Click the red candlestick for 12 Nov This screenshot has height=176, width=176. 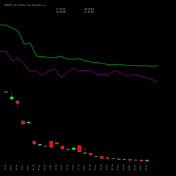point(57,143)
